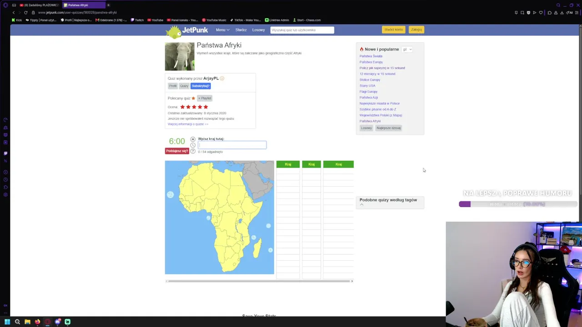Image resolution: width=582 pixels, height=327 pixels.
Task: Give up with the Poddajesz się? button
Action: pyautogui.click(x=177, y=151)
